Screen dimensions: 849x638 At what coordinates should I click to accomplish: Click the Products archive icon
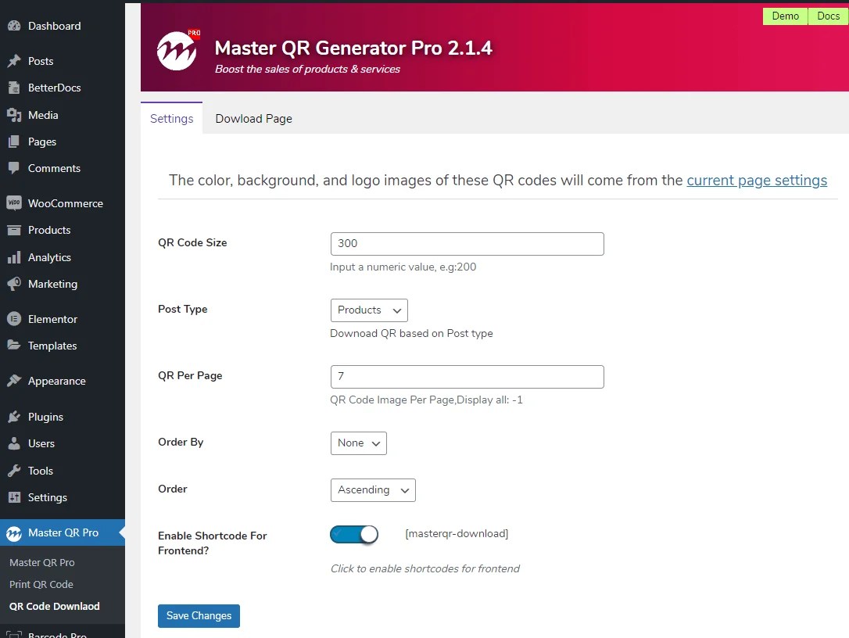(x=14, y=230)
